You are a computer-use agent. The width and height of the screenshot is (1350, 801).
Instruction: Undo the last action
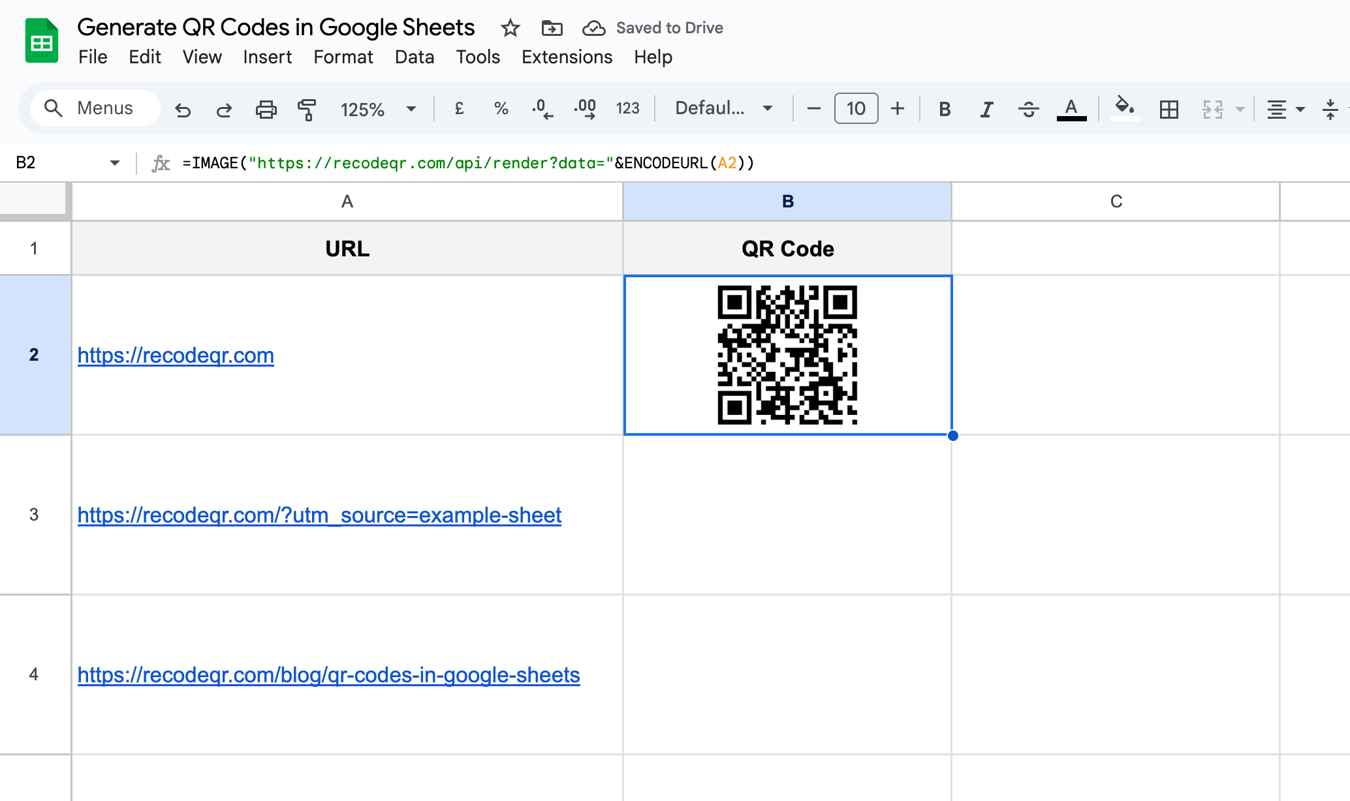pyautogui.click(x=183, y=109)
